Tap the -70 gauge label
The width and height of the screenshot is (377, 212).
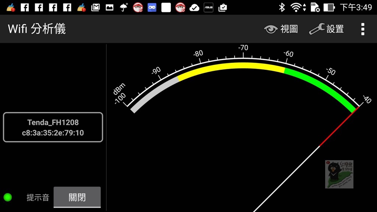point(243,47)
